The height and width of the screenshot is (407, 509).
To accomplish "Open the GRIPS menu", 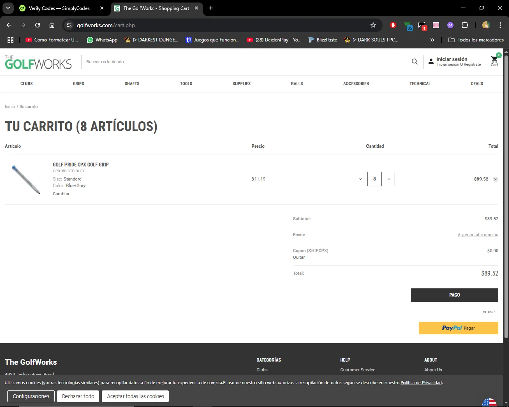I will tap(78, 84).
